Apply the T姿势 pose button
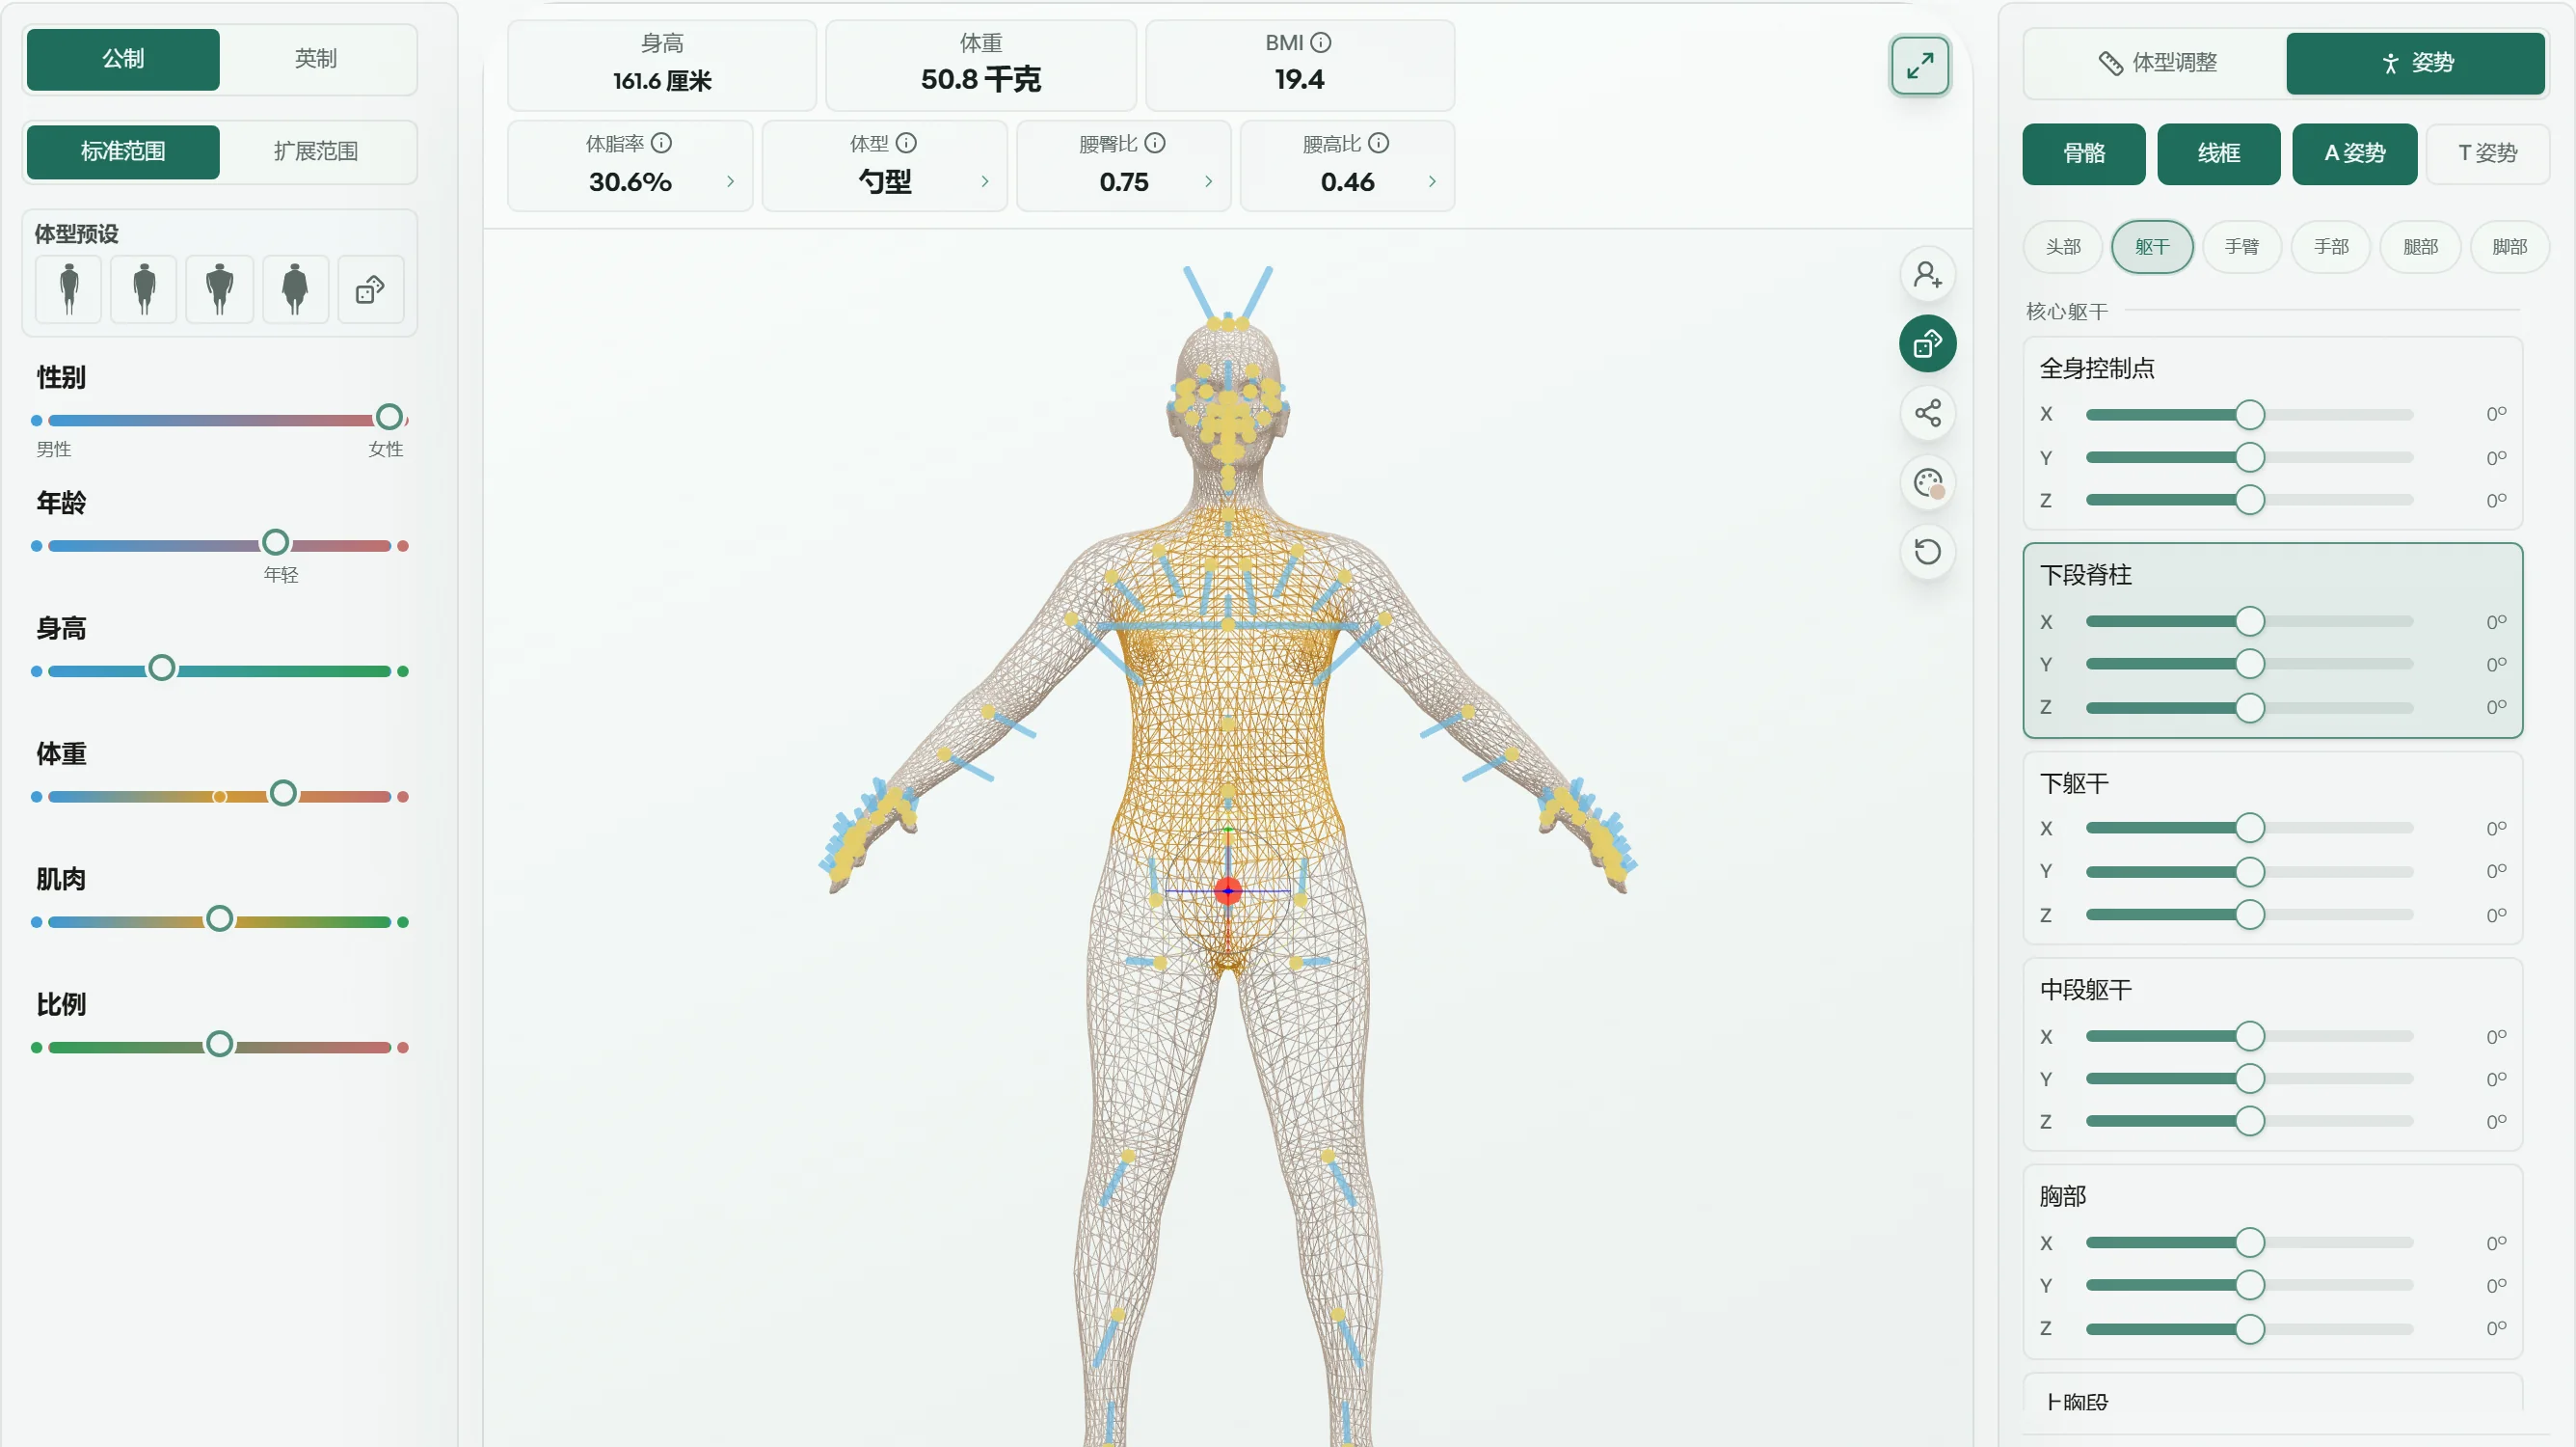The width and height of the screenshot is (2576, 1447). (2487, 154)
